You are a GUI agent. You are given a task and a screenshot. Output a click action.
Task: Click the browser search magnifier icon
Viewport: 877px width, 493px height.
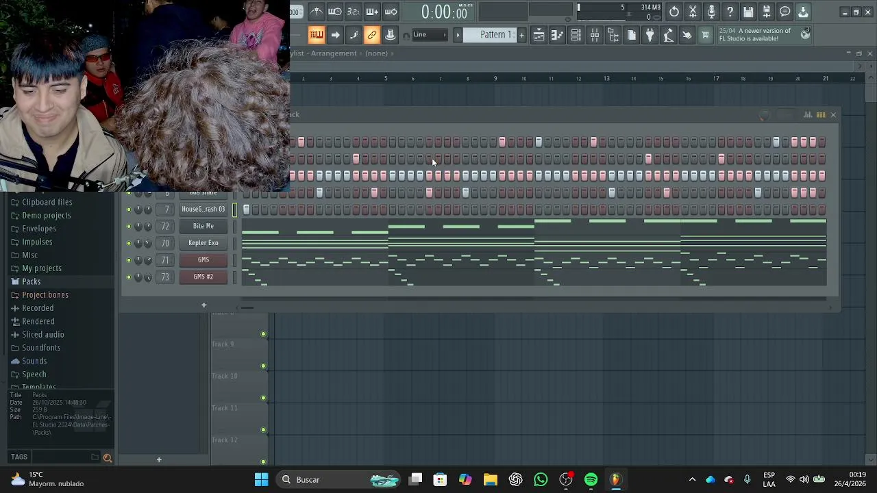tap(107, 457)
